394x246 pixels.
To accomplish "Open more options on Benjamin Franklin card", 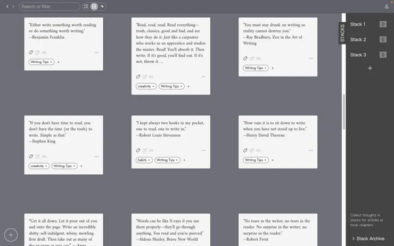I will coord(96,53).
